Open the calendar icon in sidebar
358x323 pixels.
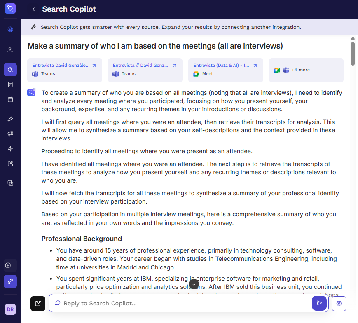10,99
